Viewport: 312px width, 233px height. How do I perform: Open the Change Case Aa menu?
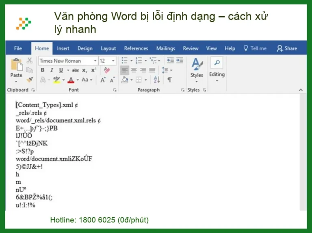[x=85, y=80]
